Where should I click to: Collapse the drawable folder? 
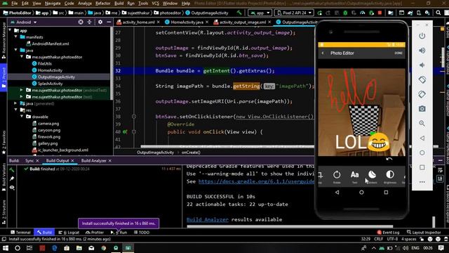22,117
